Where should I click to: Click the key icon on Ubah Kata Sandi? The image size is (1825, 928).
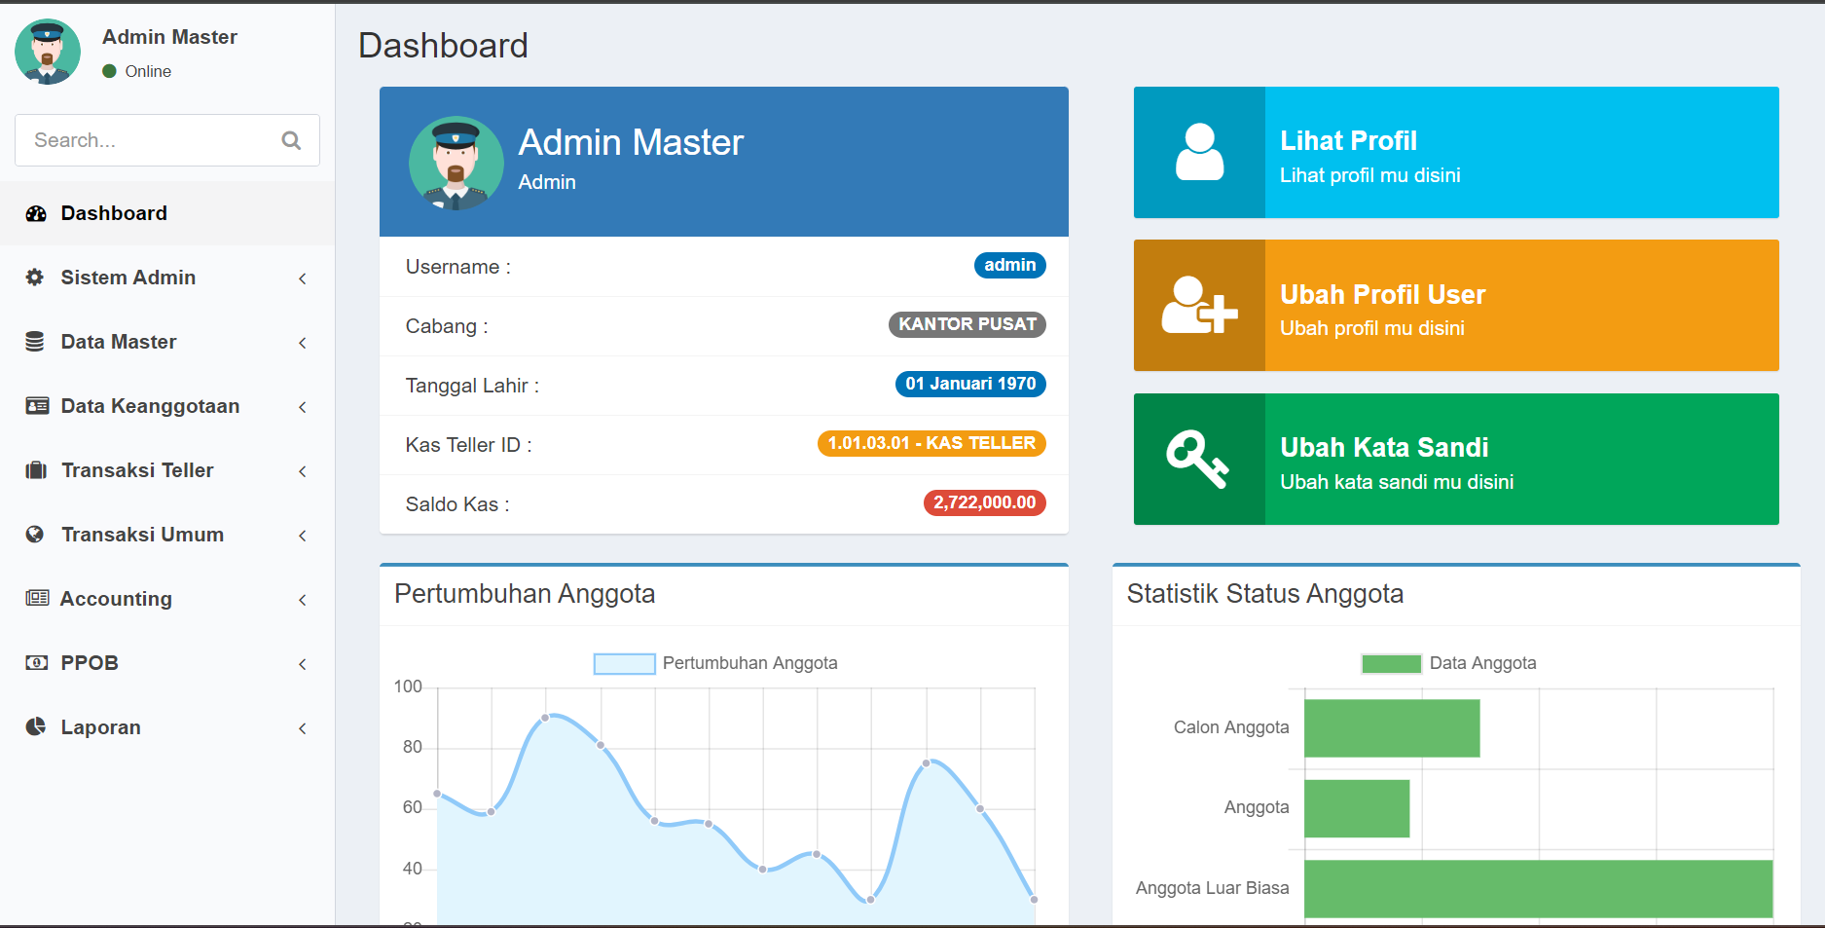pos(1198,459)
